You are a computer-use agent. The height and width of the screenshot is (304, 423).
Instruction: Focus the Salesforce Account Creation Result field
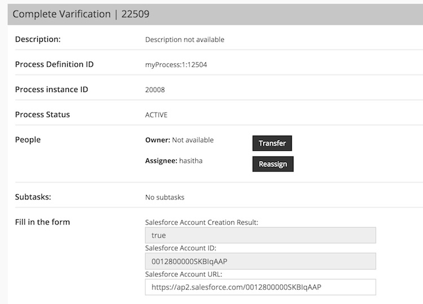pyautogui.click(x=260, y=235)
